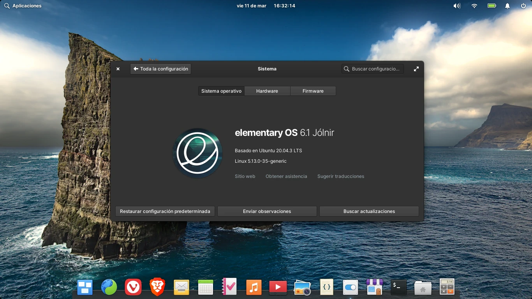The height and width of the screenshot is (299, 532).
Task: Open Multitasking View from the dock
Action: pos(85,287)
